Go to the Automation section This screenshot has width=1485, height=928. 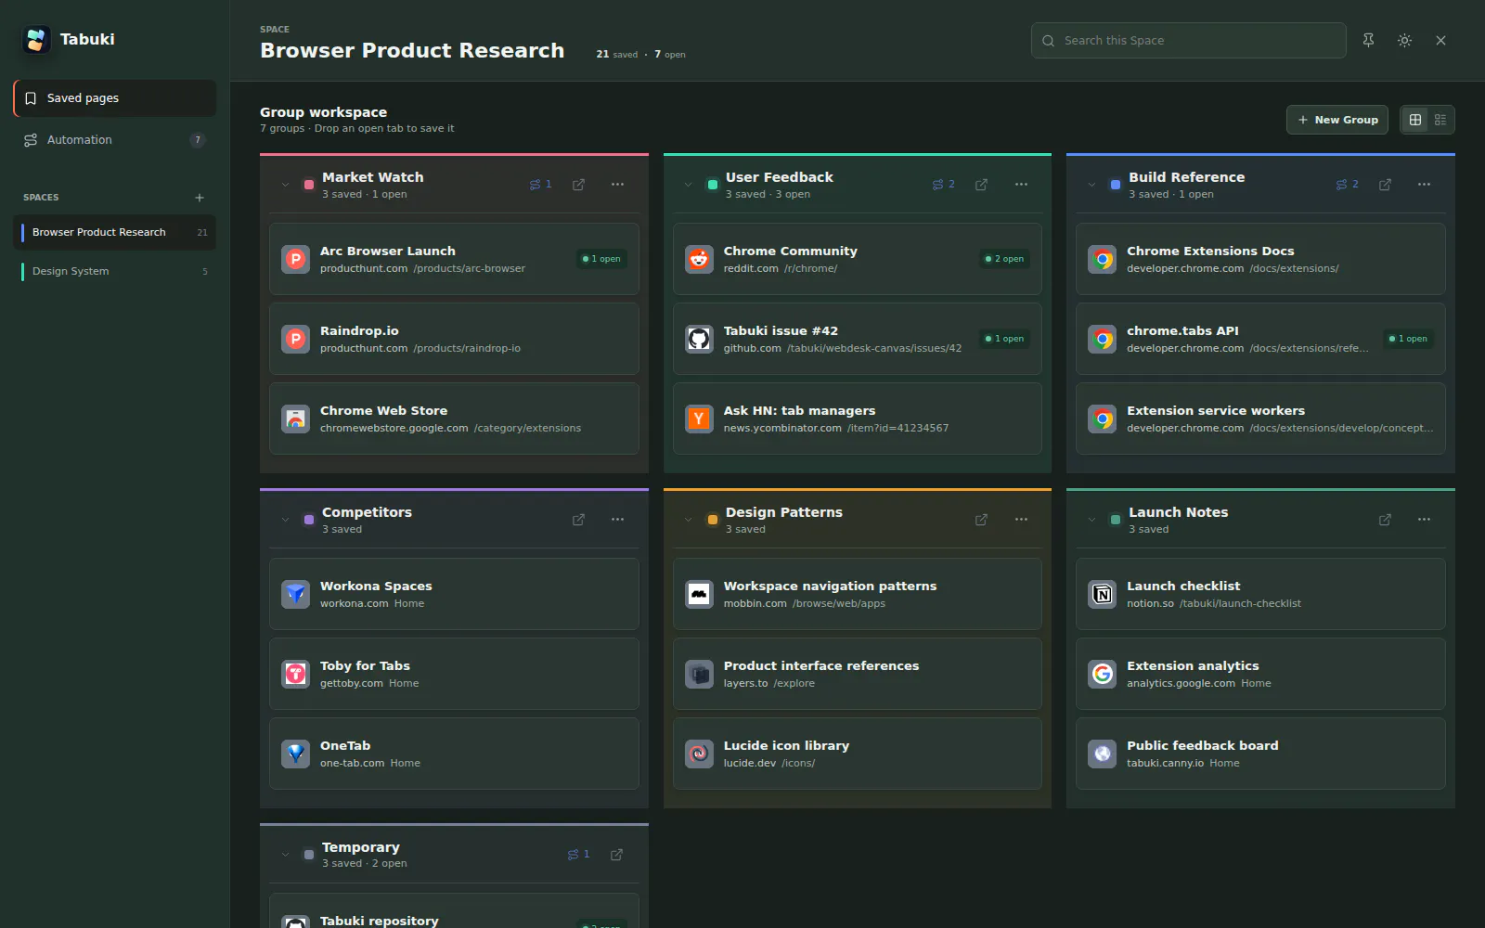pyautogui.click(x=115, y=140)
